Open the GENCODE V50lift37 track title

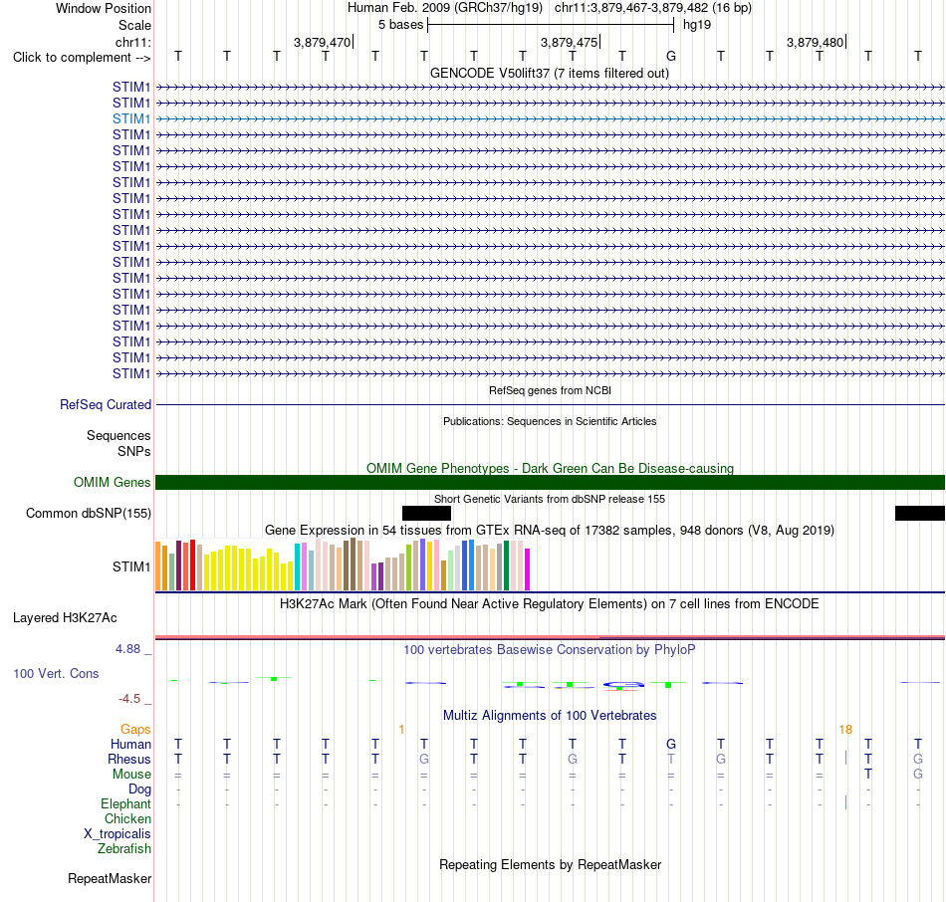(549, 73)
